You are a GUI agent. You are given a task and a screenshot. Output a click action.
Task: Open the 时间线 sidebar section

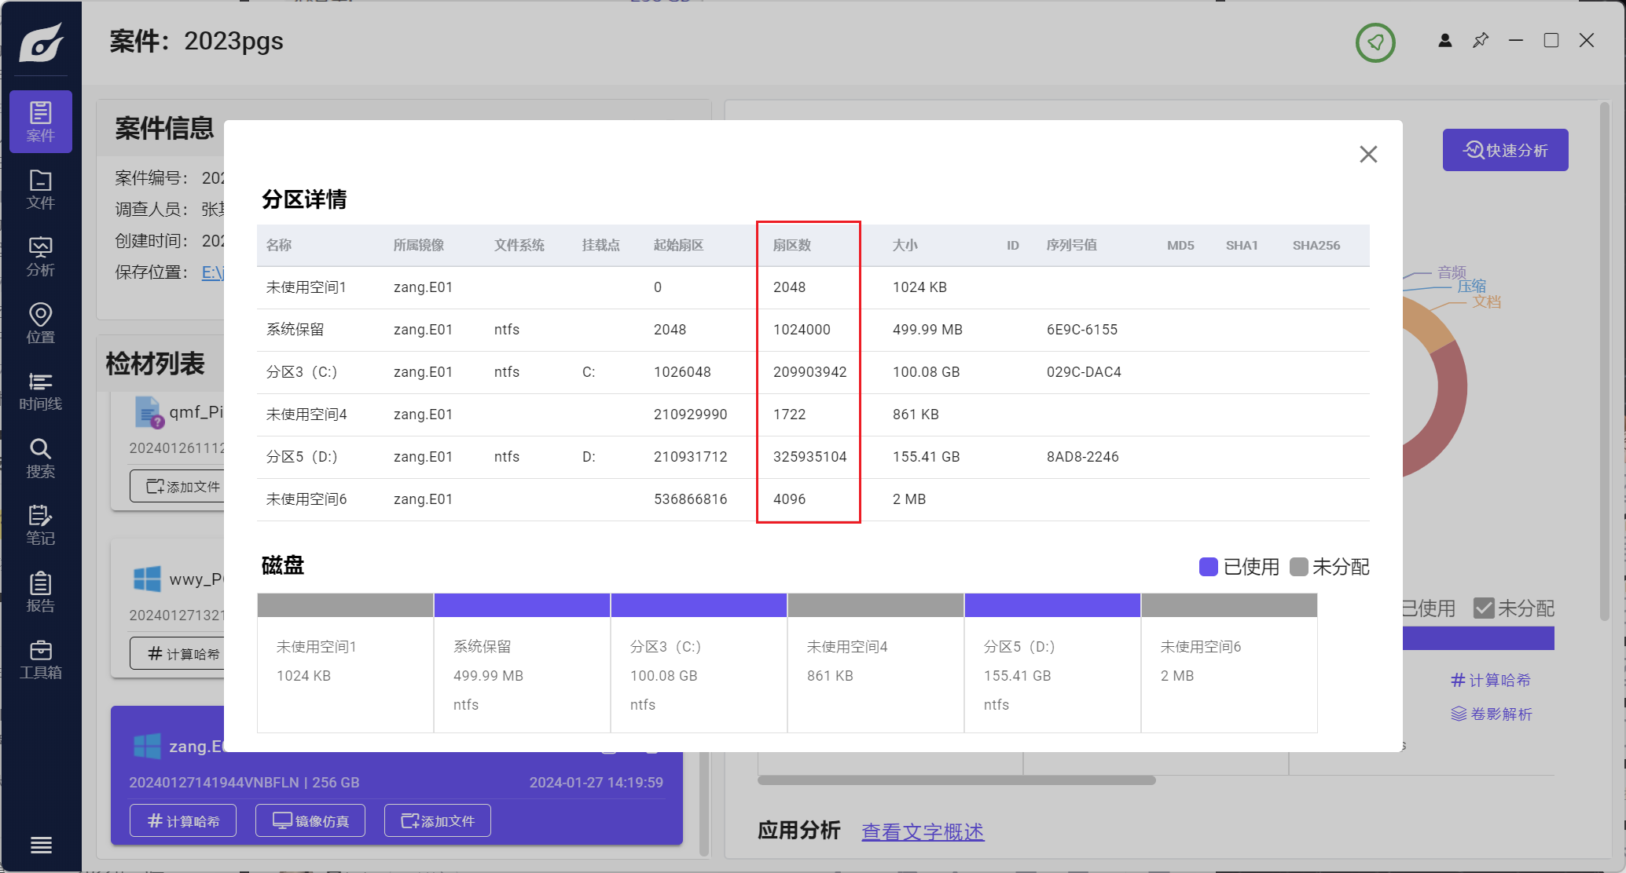pos(41,391)
